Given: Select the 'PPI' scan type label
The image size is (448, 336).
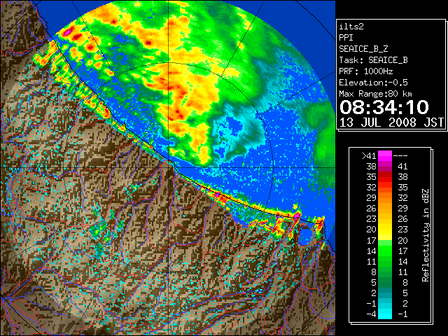Looking at the screenshot, I should pyautogui.click(x=346, y=38).
